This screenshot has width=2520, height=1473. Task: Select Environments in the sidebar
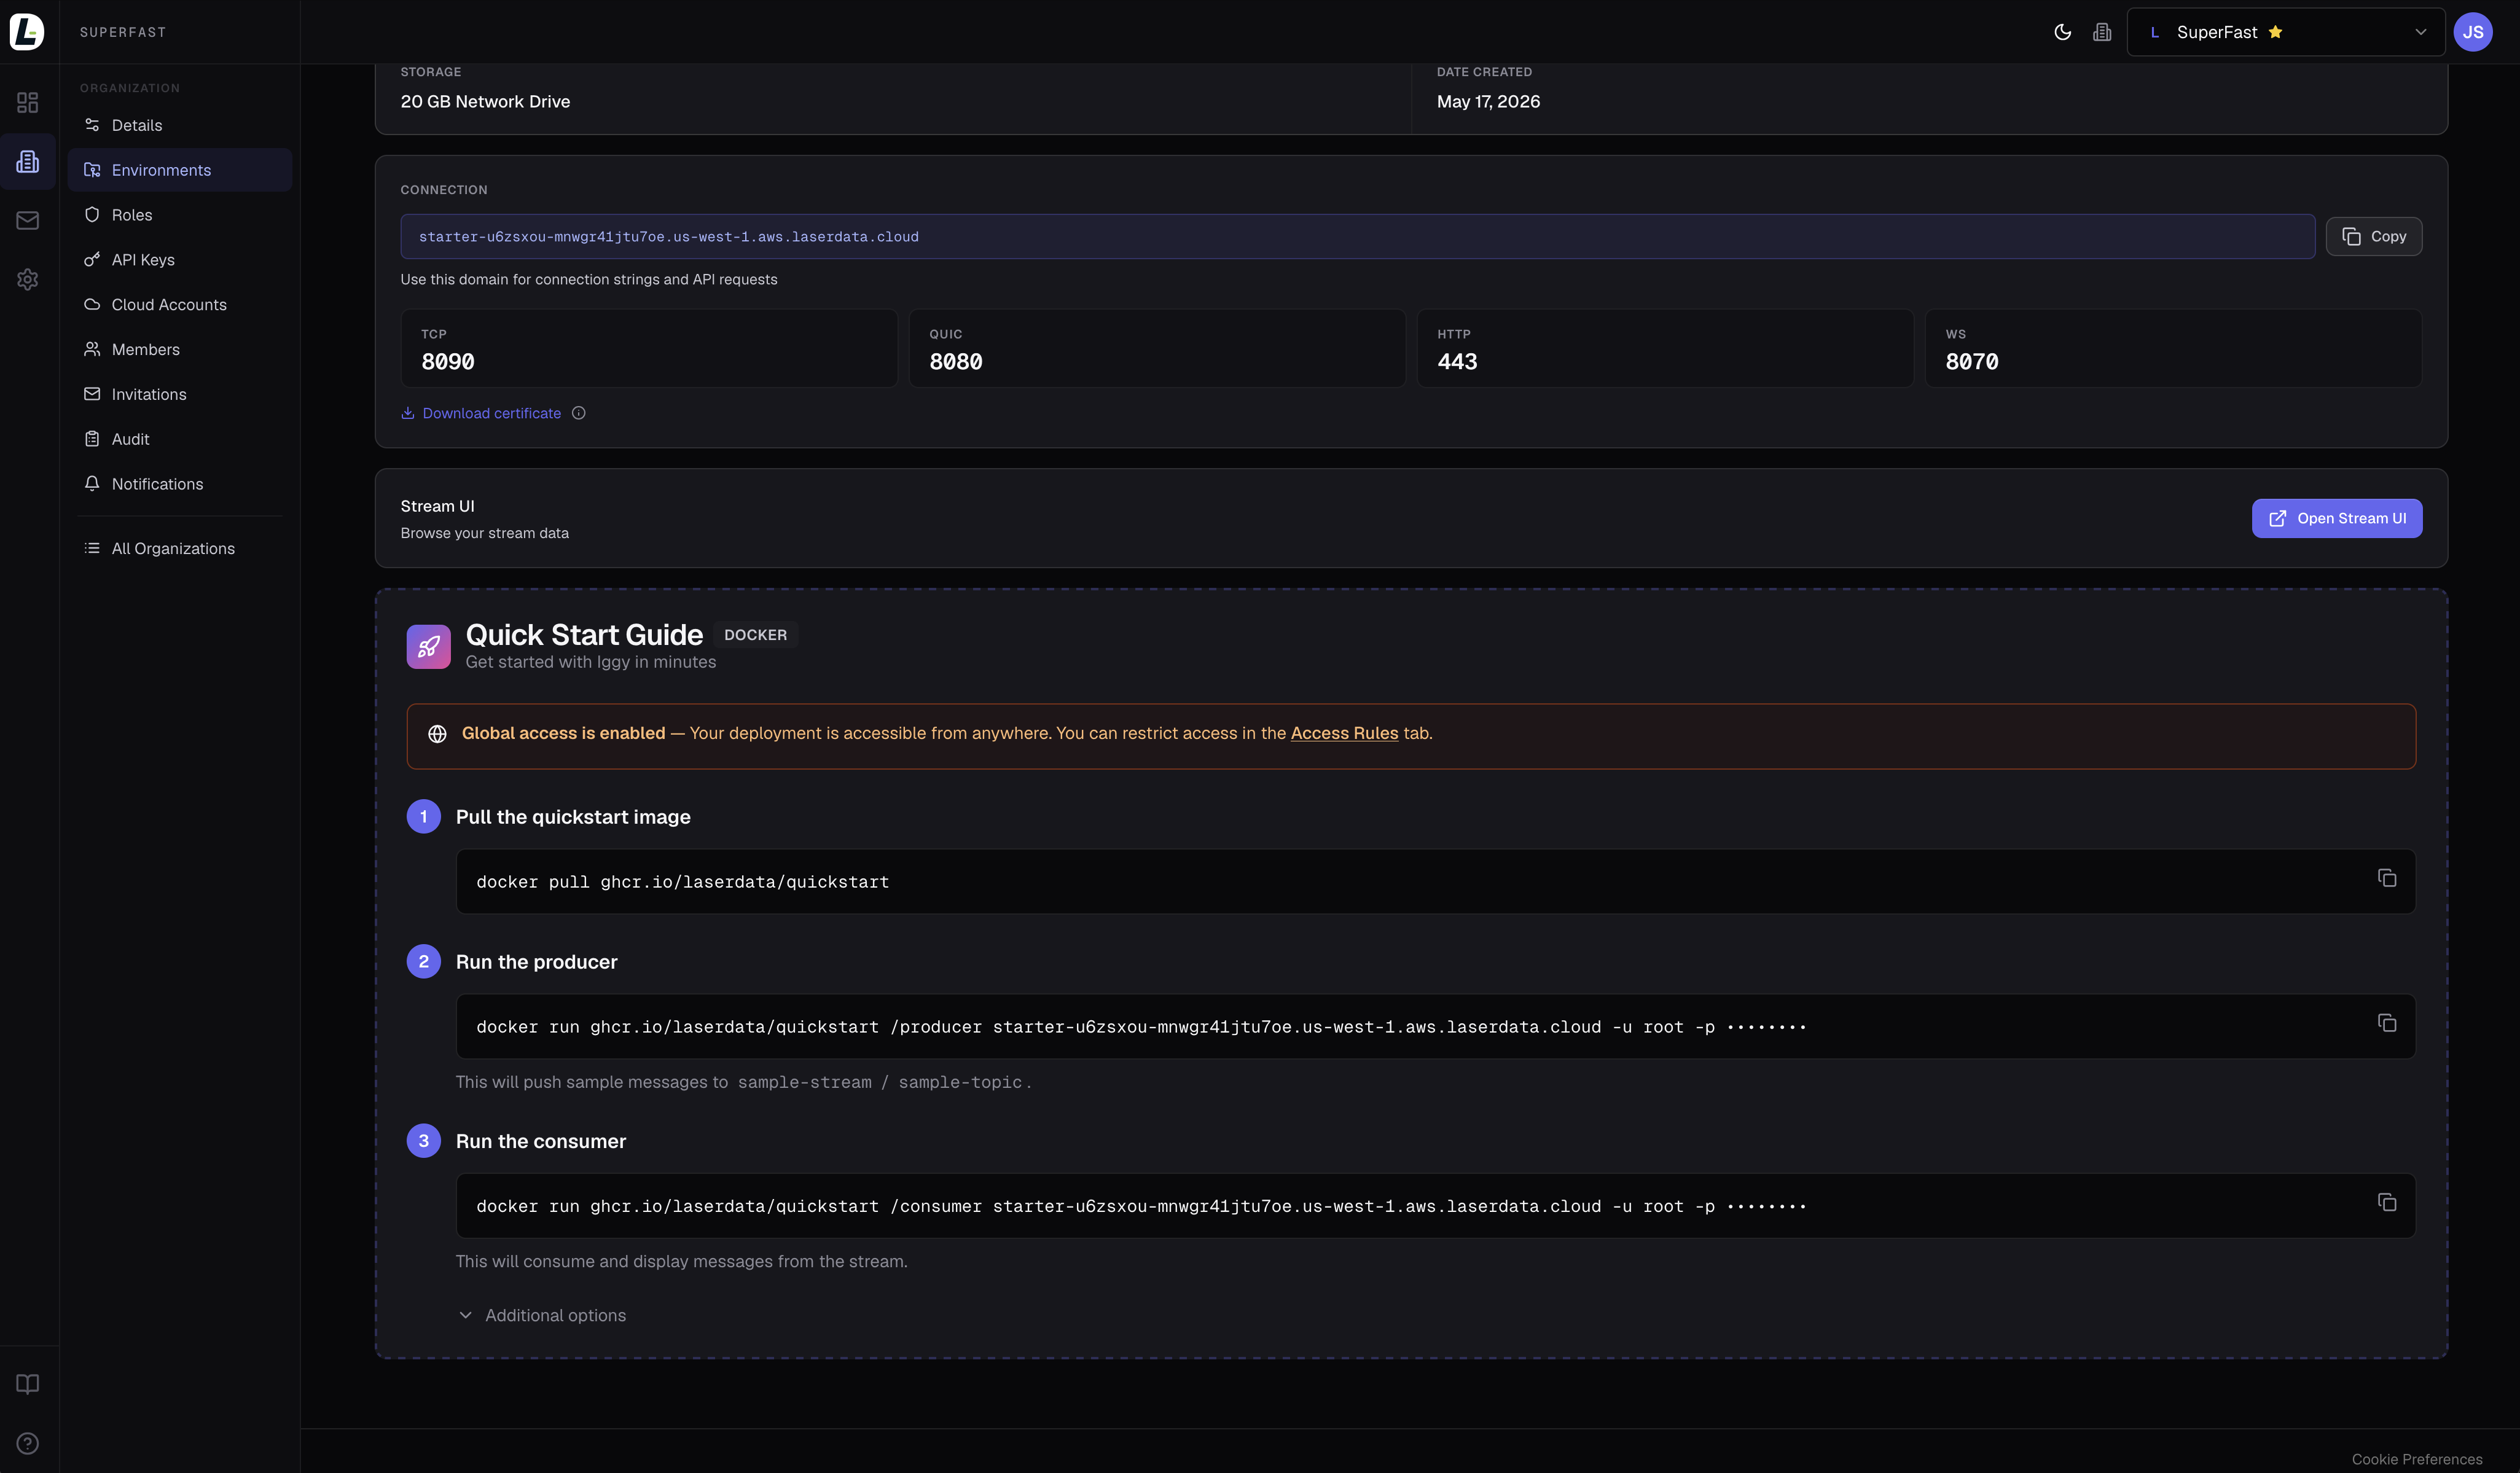coord(180,170)
